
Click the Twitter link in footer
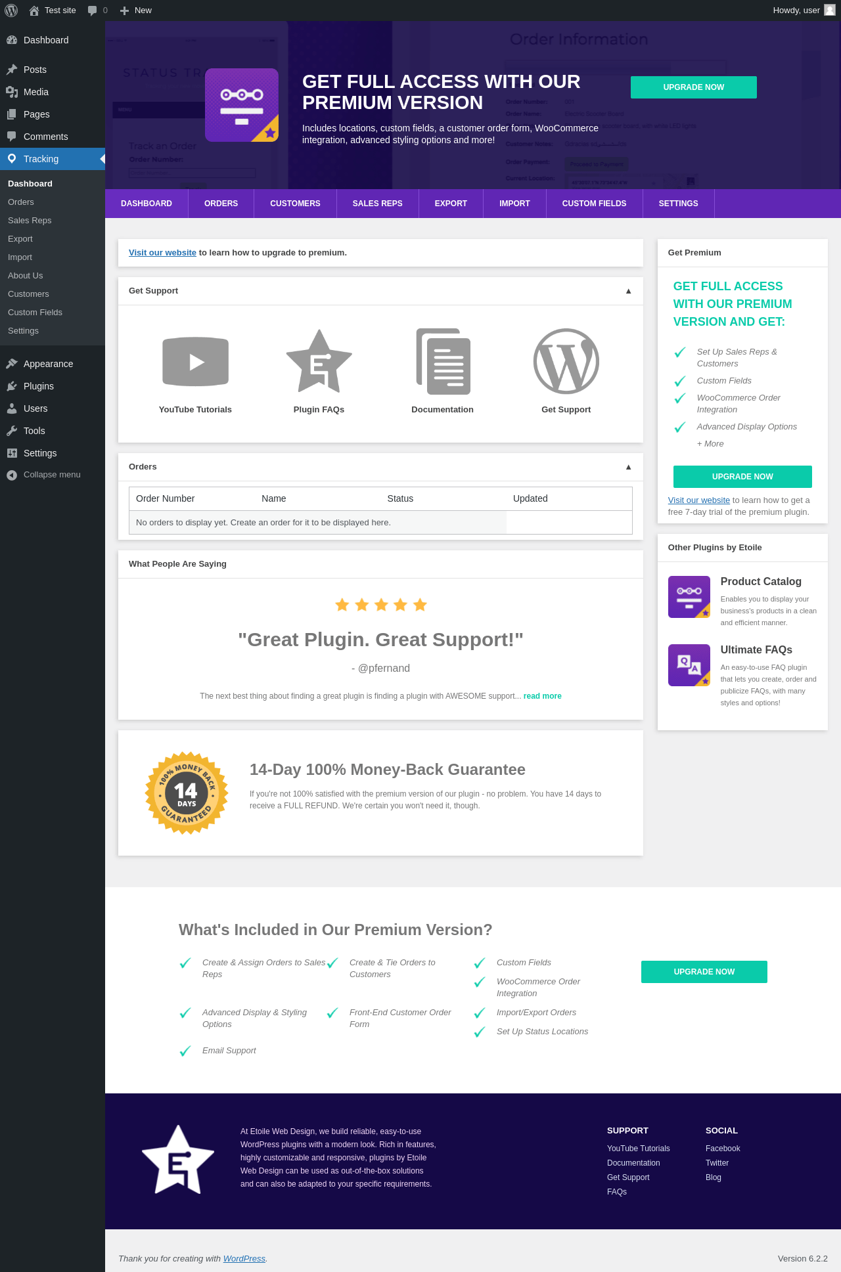[x=717, y=1163]
